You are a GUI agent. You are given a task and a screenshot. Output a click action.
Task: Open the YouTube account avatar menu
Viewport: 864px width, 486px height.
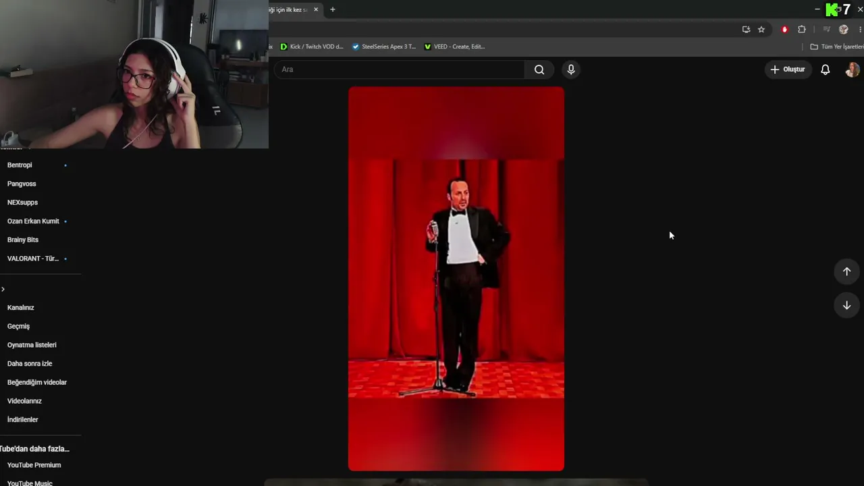coord(853,70)
